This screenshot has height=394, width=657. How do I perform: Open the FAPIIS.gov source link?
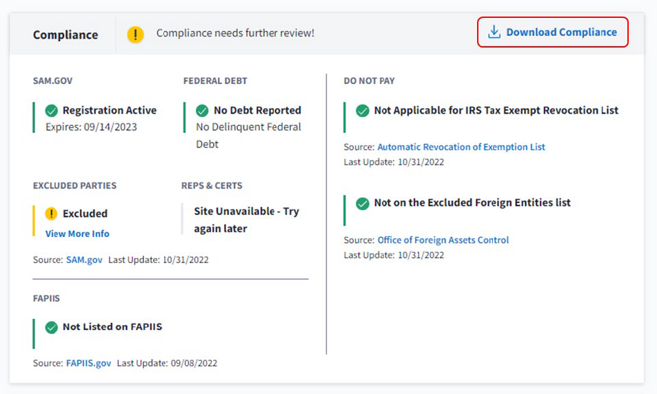pyautogui.click(x=88, y=363)
